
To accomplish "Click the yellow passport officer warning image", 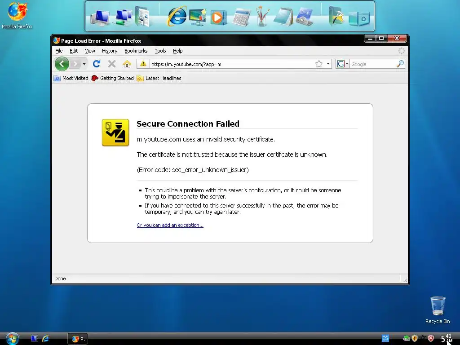I will pos(115,133).
